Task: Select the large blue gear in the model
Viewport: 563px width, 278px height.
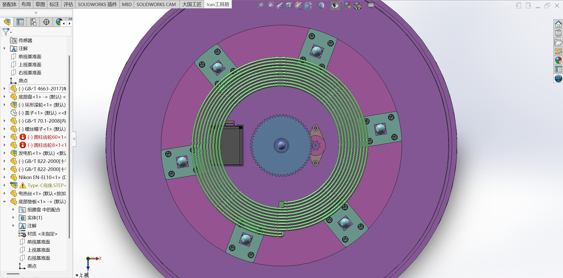Action: click(x=281, y=146)
